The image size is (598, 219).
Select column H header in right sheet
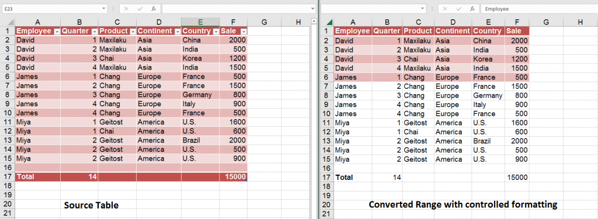580,22
